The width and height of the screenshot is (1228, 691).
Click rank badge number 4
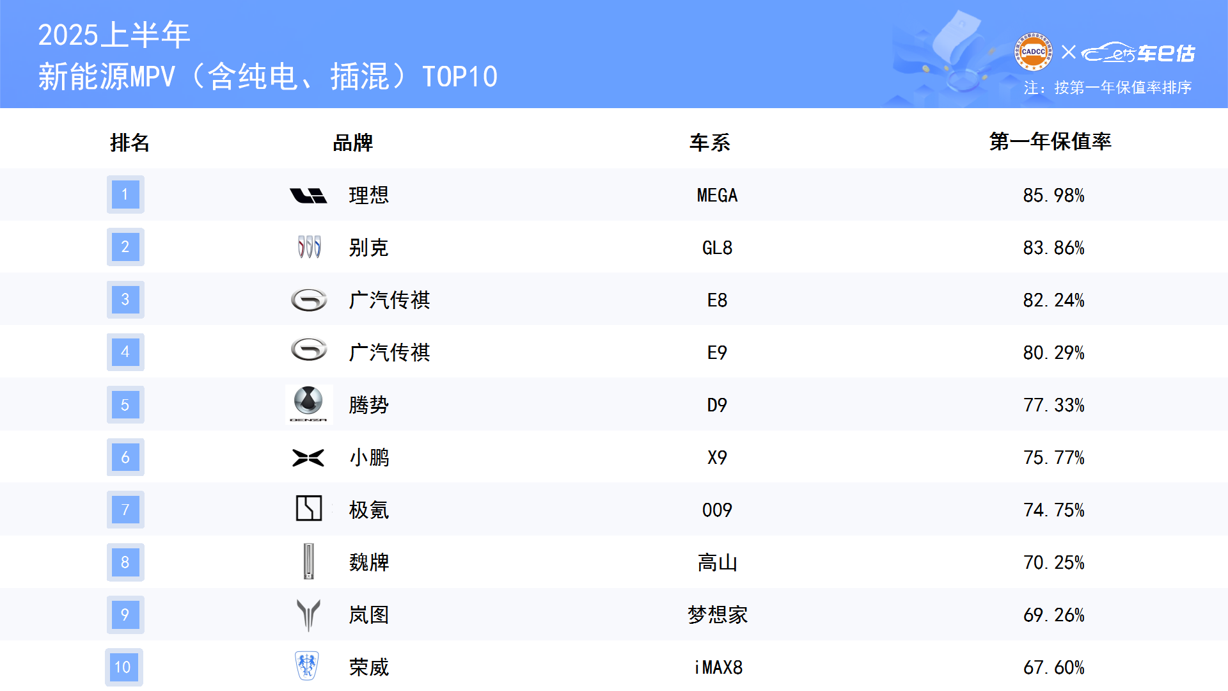(x=125, y=351)
